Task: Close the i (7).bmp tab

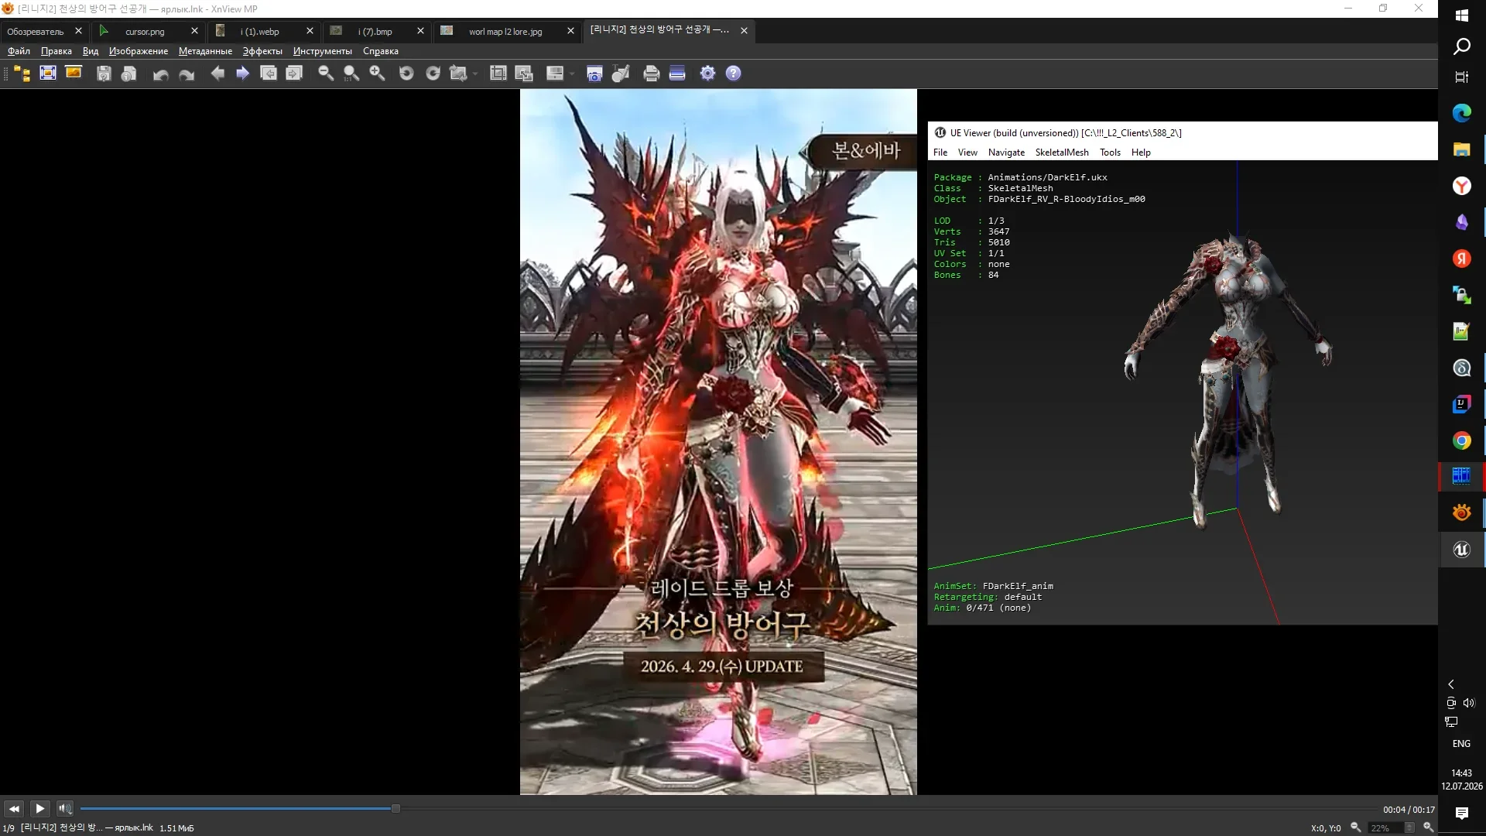Action: [x=420, y=32]
